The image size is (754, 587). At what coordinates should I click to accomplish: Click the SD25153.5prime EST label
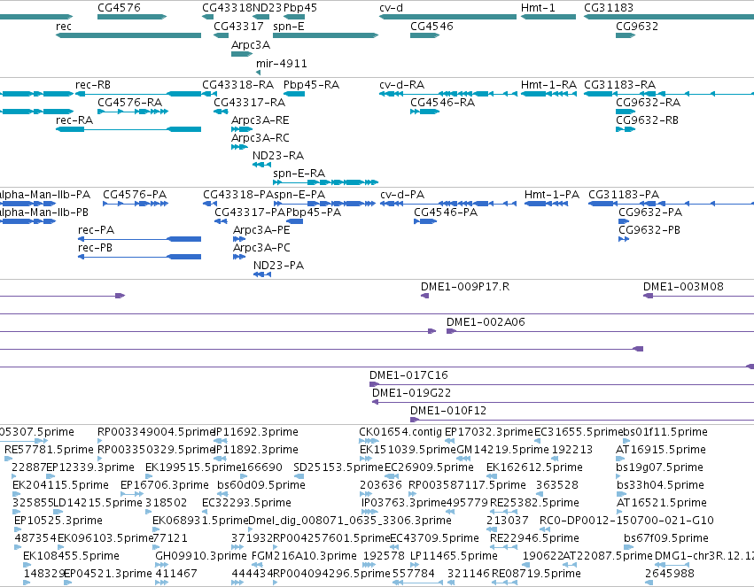pyautogui.click(x=338, y=467)
